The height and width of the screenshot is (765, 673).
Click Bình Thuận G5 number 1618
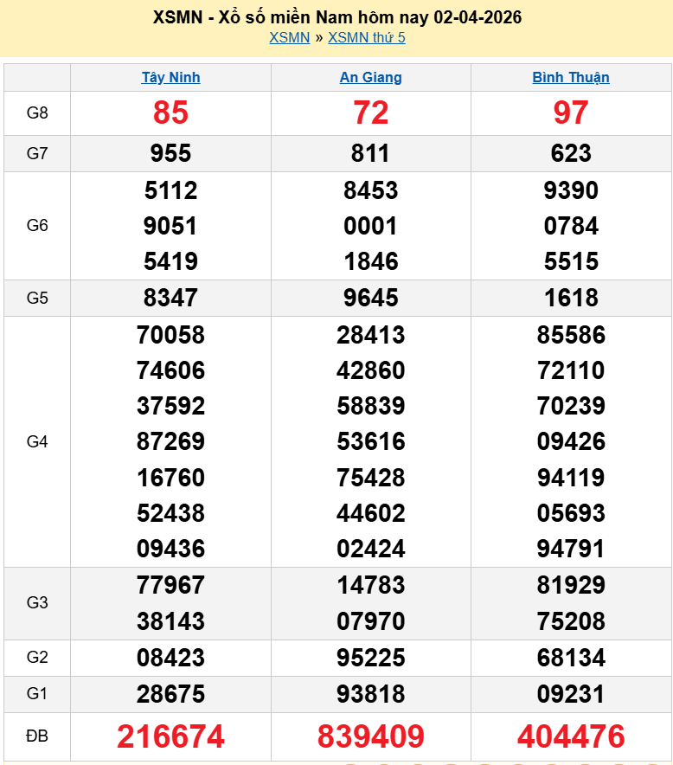point(571,298)
